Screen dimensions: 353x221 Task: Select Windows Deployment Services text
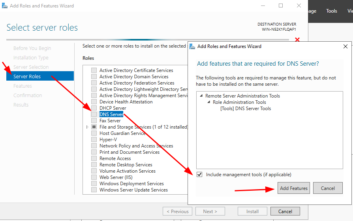coord(131,184)
